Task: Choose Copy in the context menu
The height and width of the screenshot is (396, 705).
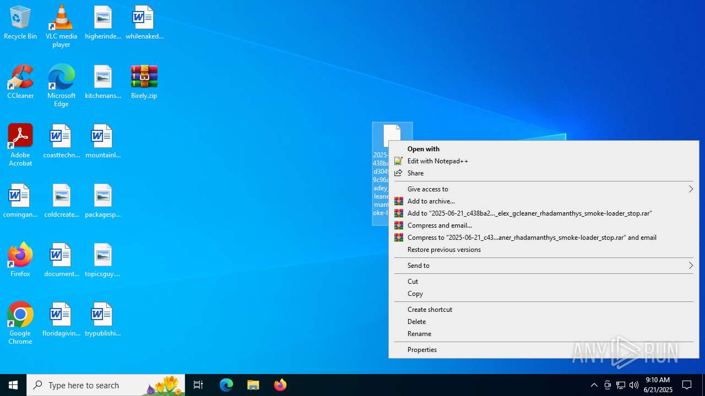Action: (544, 293)
